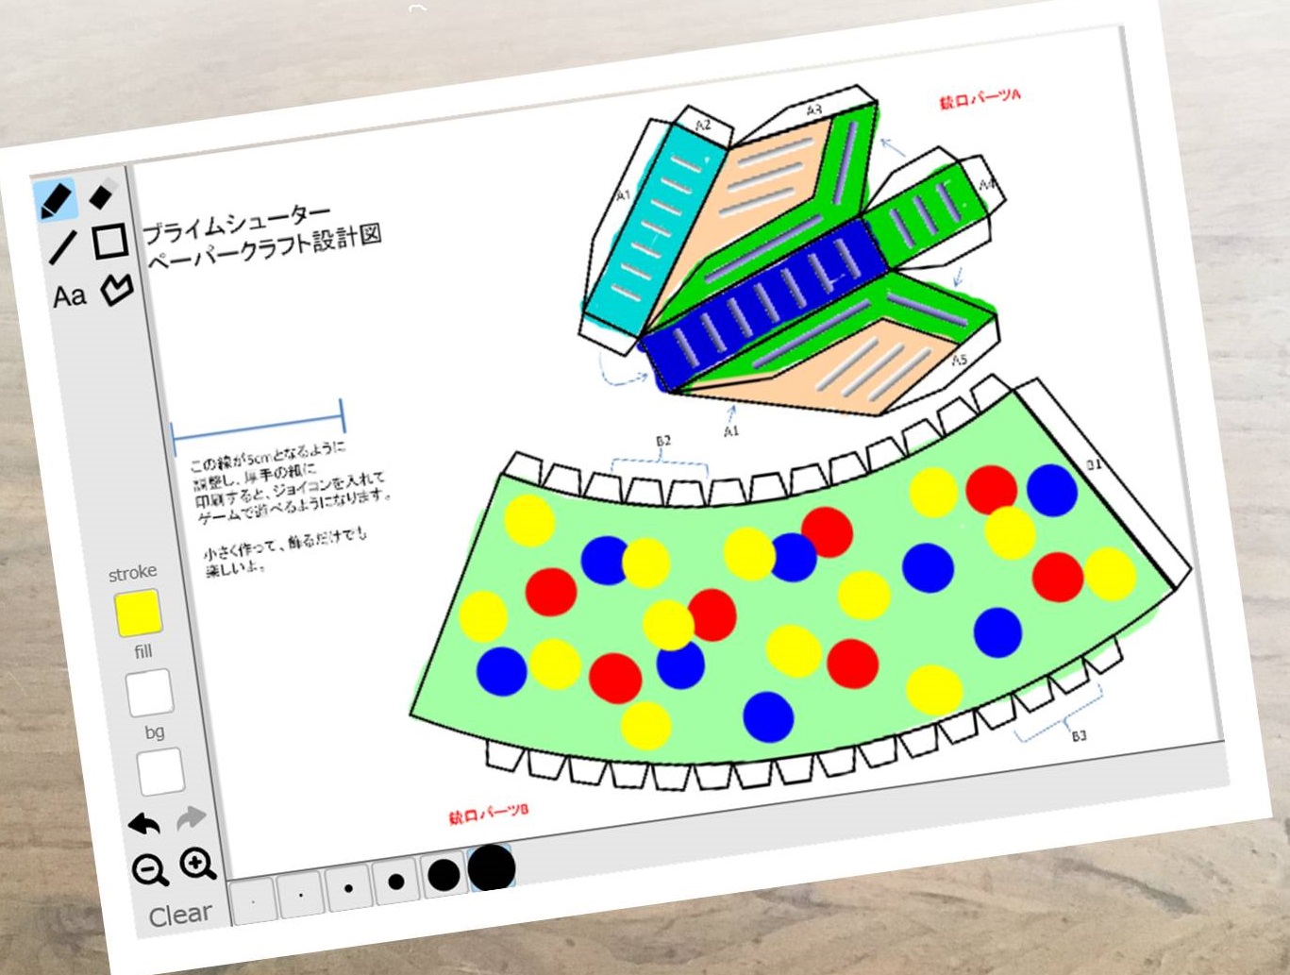Pick the second-smallest stroke width
The image size is (1290, 975).
(x=302, y=893)
